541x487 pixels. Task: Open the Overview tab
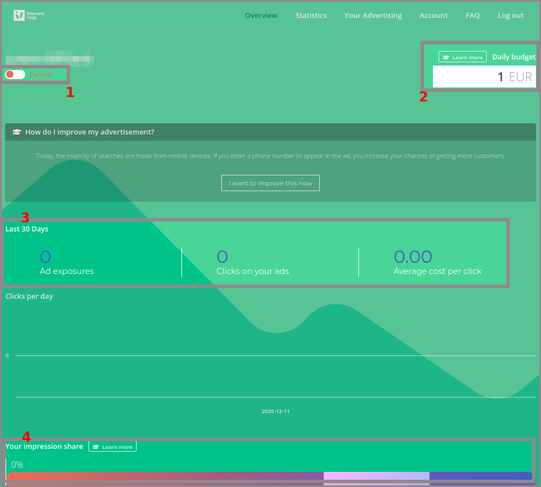[261, 16]
